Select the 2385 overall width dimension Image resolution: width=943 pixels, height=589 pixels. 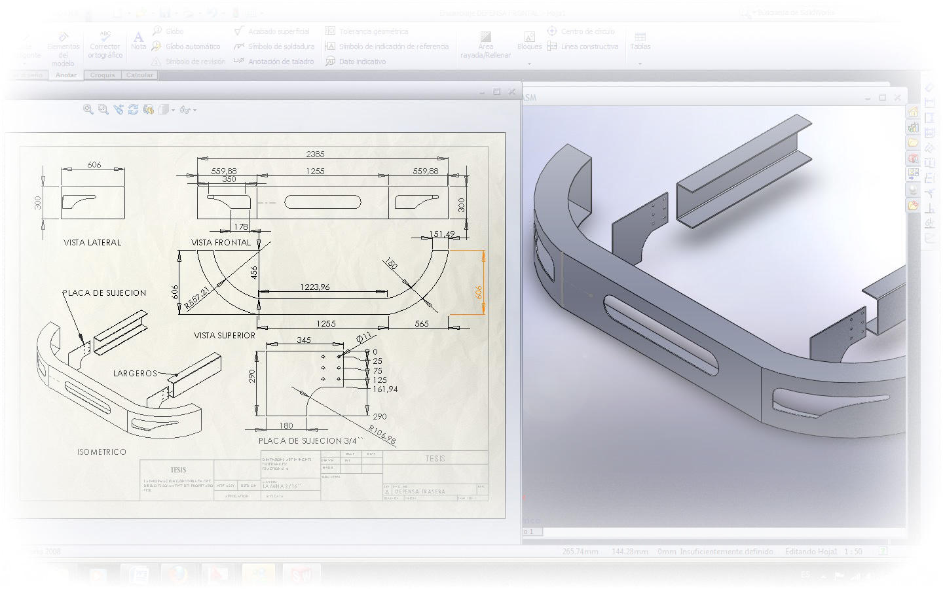[315, 154]
